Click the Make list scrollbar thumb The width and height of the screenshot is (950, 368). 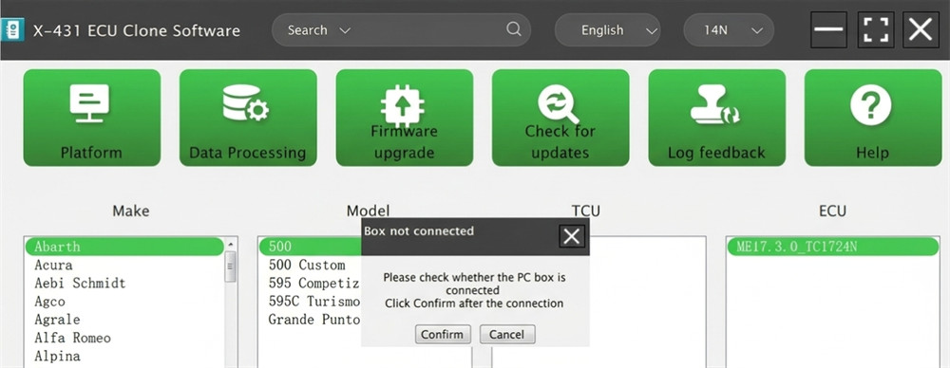pos(231,267)
